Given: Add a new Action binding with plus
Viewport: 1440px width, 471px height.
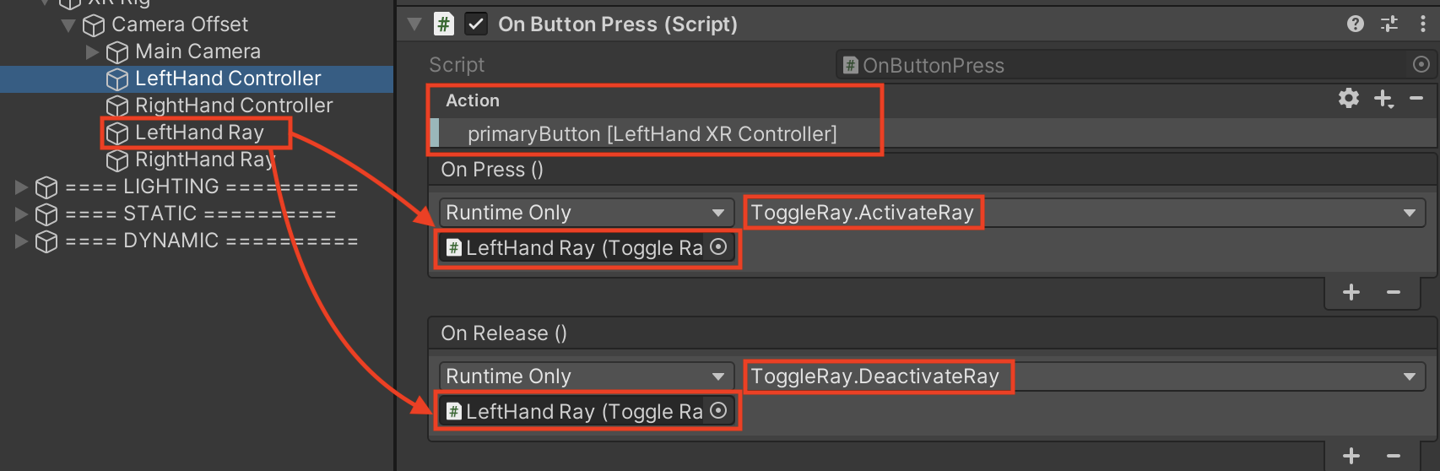Looking at the screenshot, I should pos(1383,99).
